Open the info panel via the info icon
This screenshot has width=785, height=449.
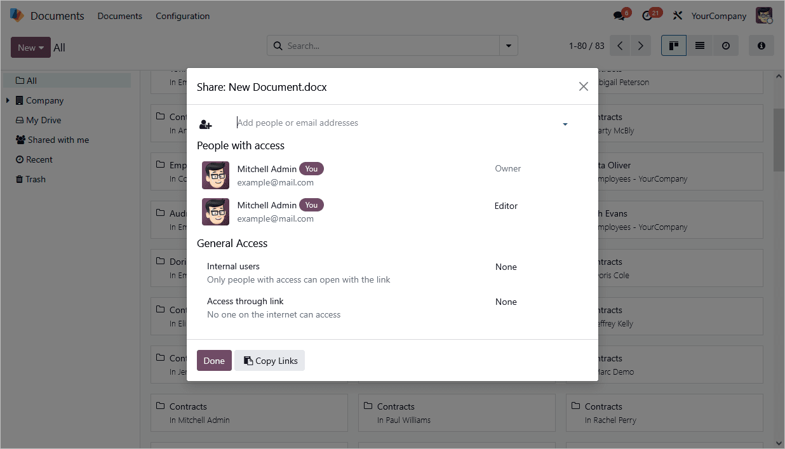click(x=761, y=45)
